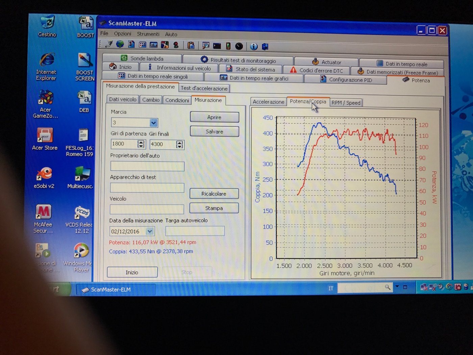Click ScanMaster-ELM in the taskbar
This screenshot has width=473, height=355.
pyautogui.click(x=111, y=289)
